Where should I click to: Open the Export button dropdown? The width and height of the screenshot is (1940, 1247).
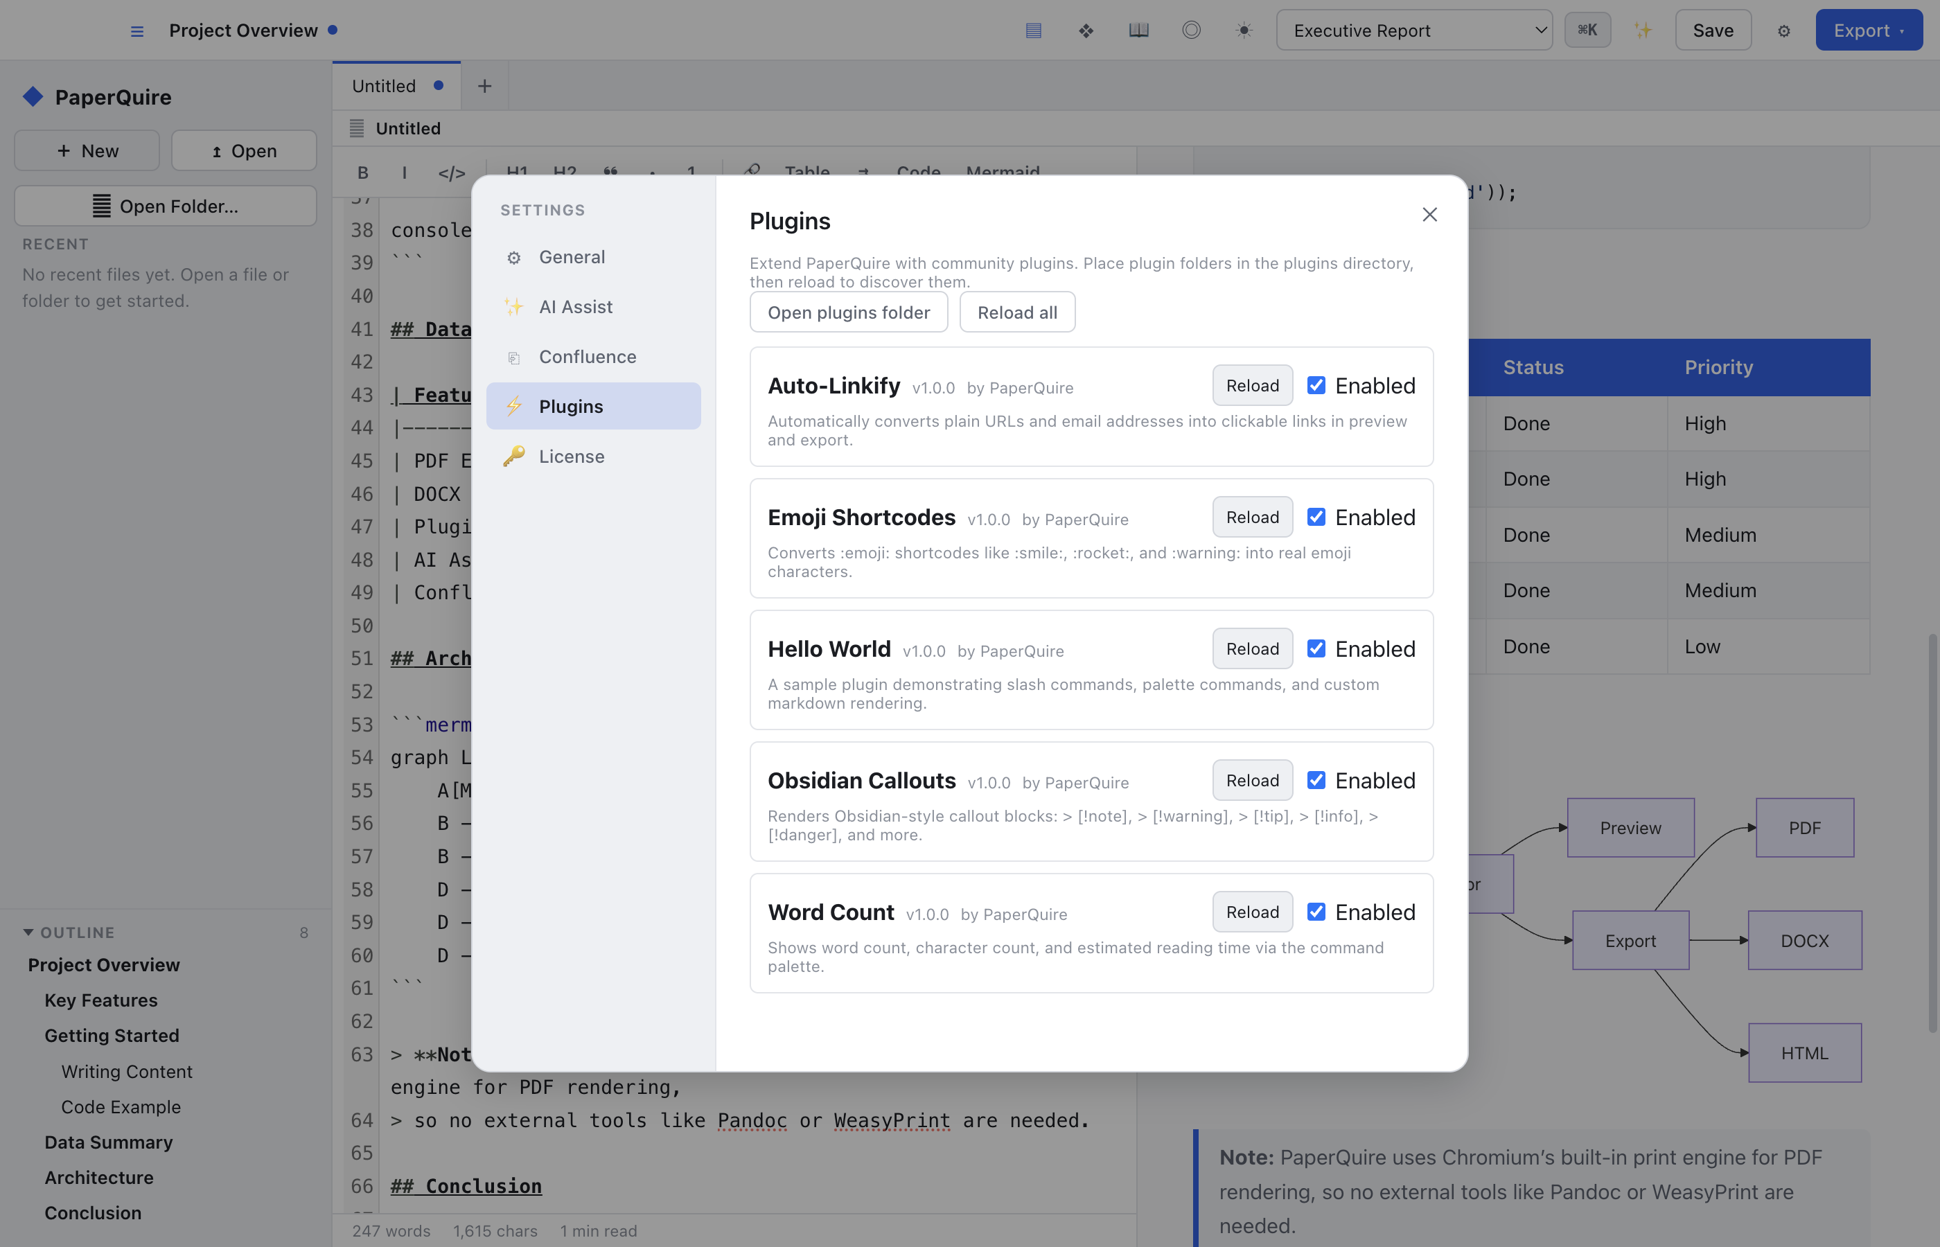coord(1868,30)
